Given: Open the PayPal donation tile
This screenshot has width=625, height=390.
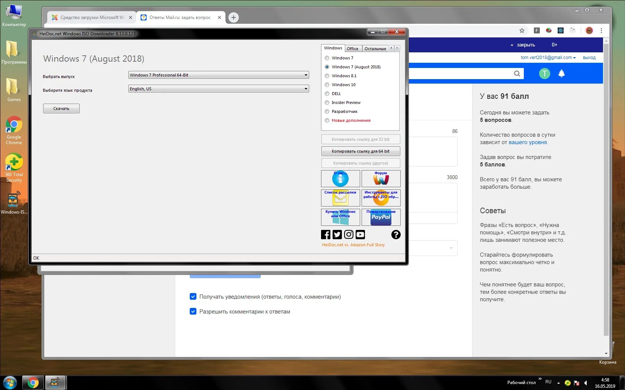Looking at the screenshot, I should (381, 217).
